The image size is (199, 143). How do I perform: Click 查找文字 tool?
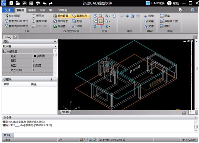39,21
